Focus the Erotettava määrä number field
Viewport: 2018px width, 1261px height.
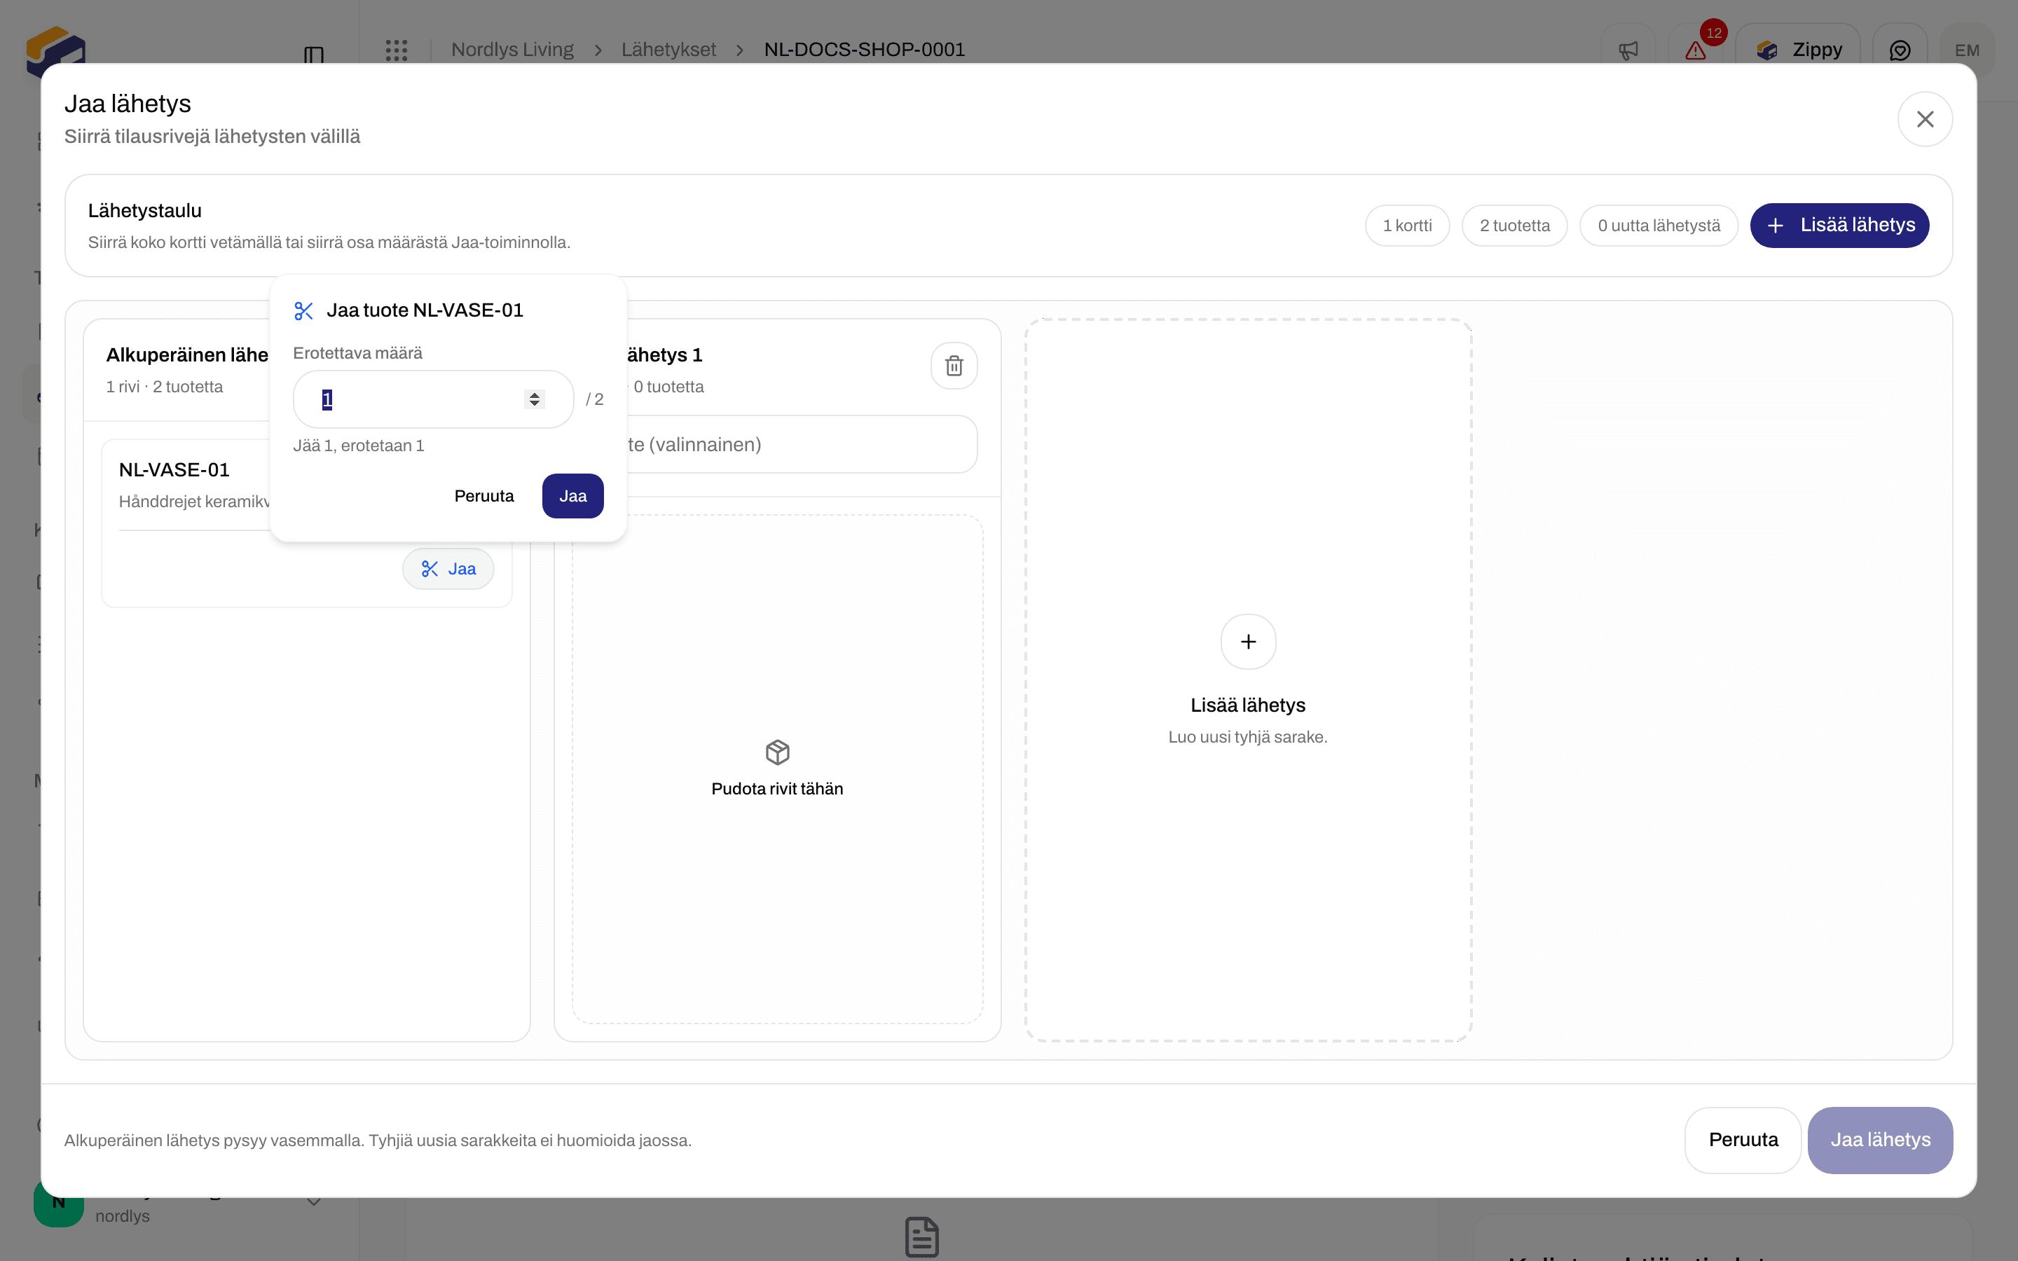click(x=434, y=399)
